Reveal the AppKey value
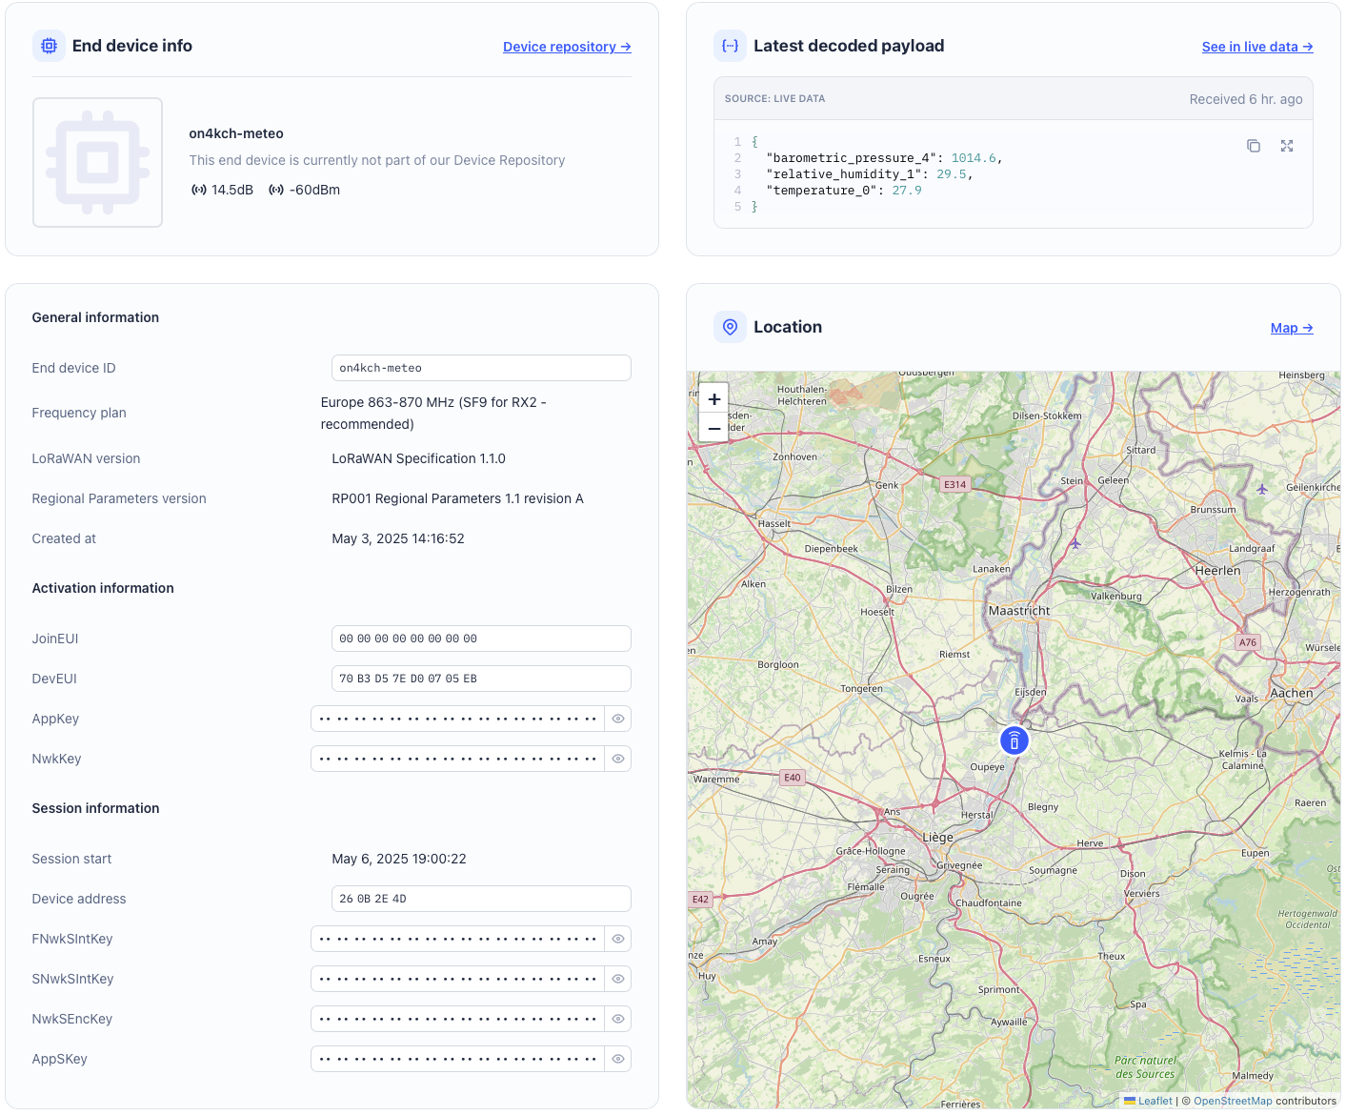Image resolution: width=1346 pixels, height=1115 pixels. click(x=617, y=719)
